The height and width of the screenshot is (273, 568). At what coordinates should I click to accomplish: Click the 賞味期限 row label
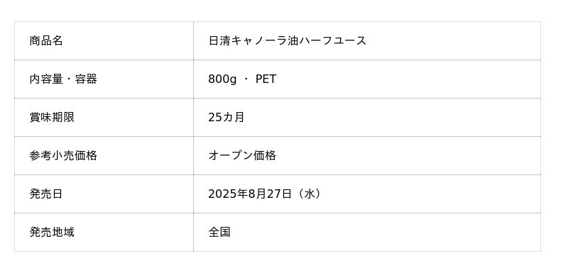click(x=52, y=118)
